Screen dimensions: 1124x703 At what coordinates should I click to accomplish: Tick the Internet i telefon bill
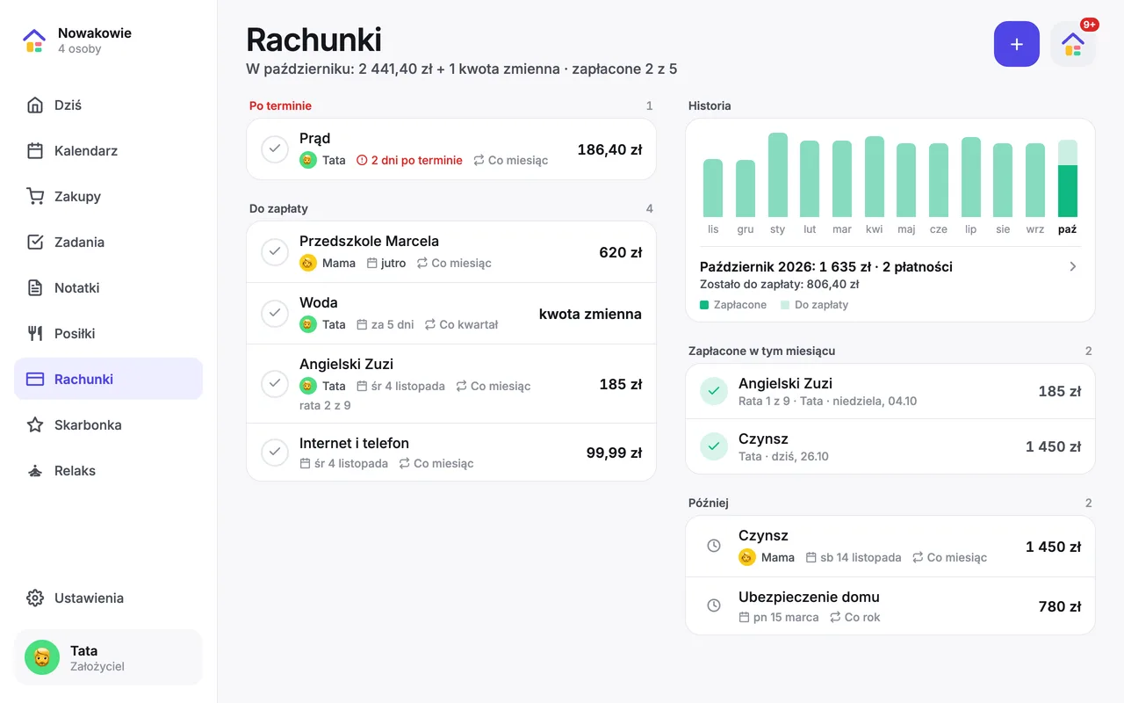click(275, 453)
